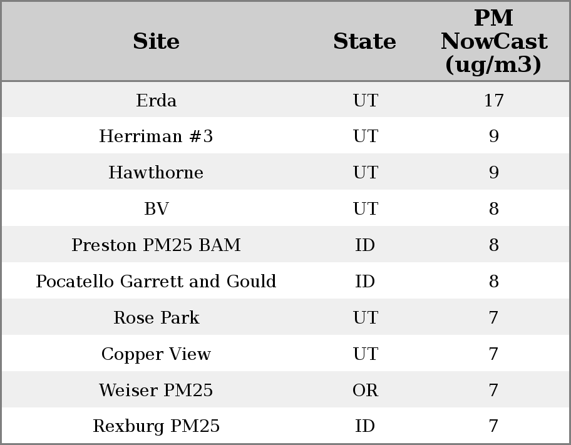The width and height of the screenshot is (571, 445).
Task: Click the Rose Park site name
Action: 156,318
